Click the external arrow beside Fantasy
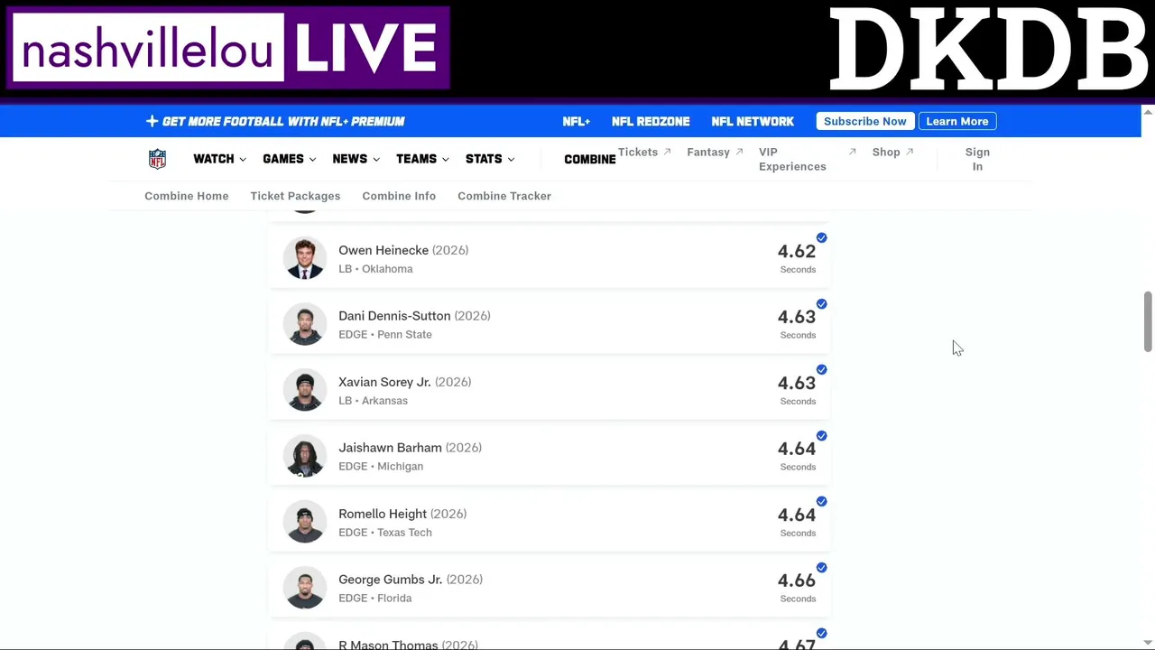This screenshot has height=650, width=1155. [x=739, y=152]
